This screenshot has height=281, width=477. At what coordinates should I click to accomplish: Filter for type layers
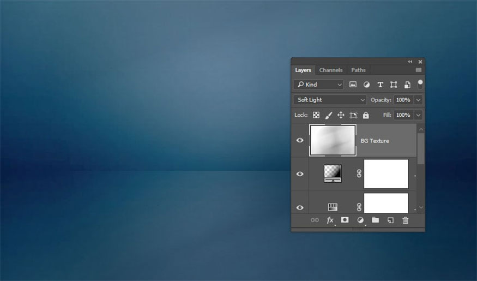click(x=380, y=85)
